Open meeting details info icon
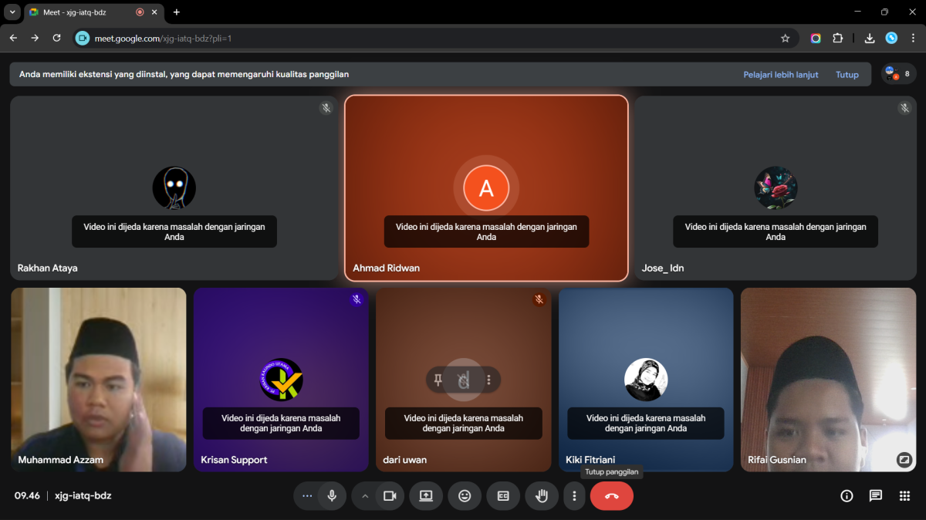The width and height of the screenshot is (926, 520). point(847,496)
